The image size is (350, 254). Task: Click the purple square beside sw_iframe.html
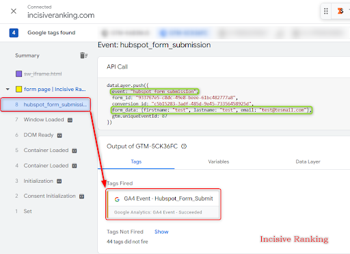click(18, 74)
